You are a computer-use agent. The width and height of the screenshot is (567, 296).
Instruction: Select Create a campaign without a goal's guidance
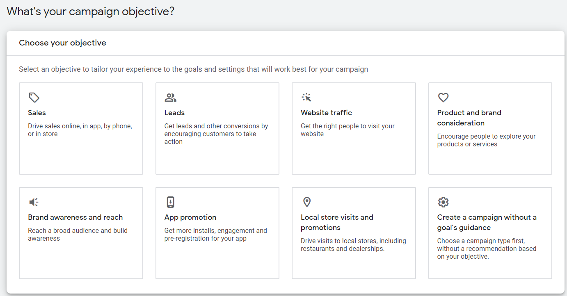[x=487, y=222]
